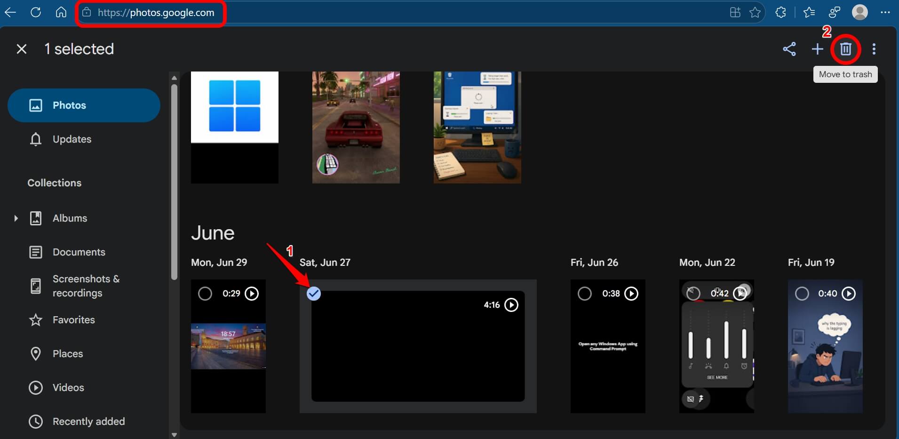Click the Collections heading
Screen dimensions: 899x439
(x=55, y=183)
